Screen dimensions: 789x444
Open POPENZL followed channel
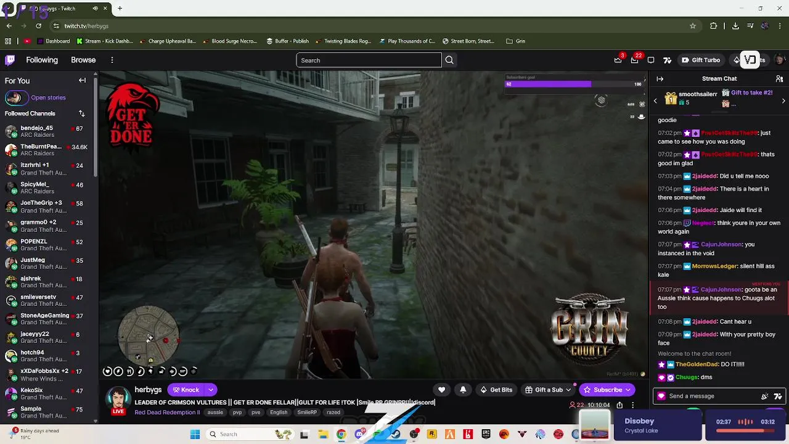(x=48, y=245)
